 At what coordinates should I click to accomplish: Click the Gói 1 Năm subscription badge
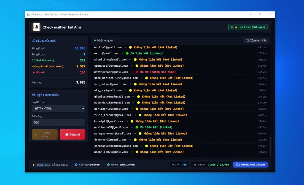[x=248, y=27]
